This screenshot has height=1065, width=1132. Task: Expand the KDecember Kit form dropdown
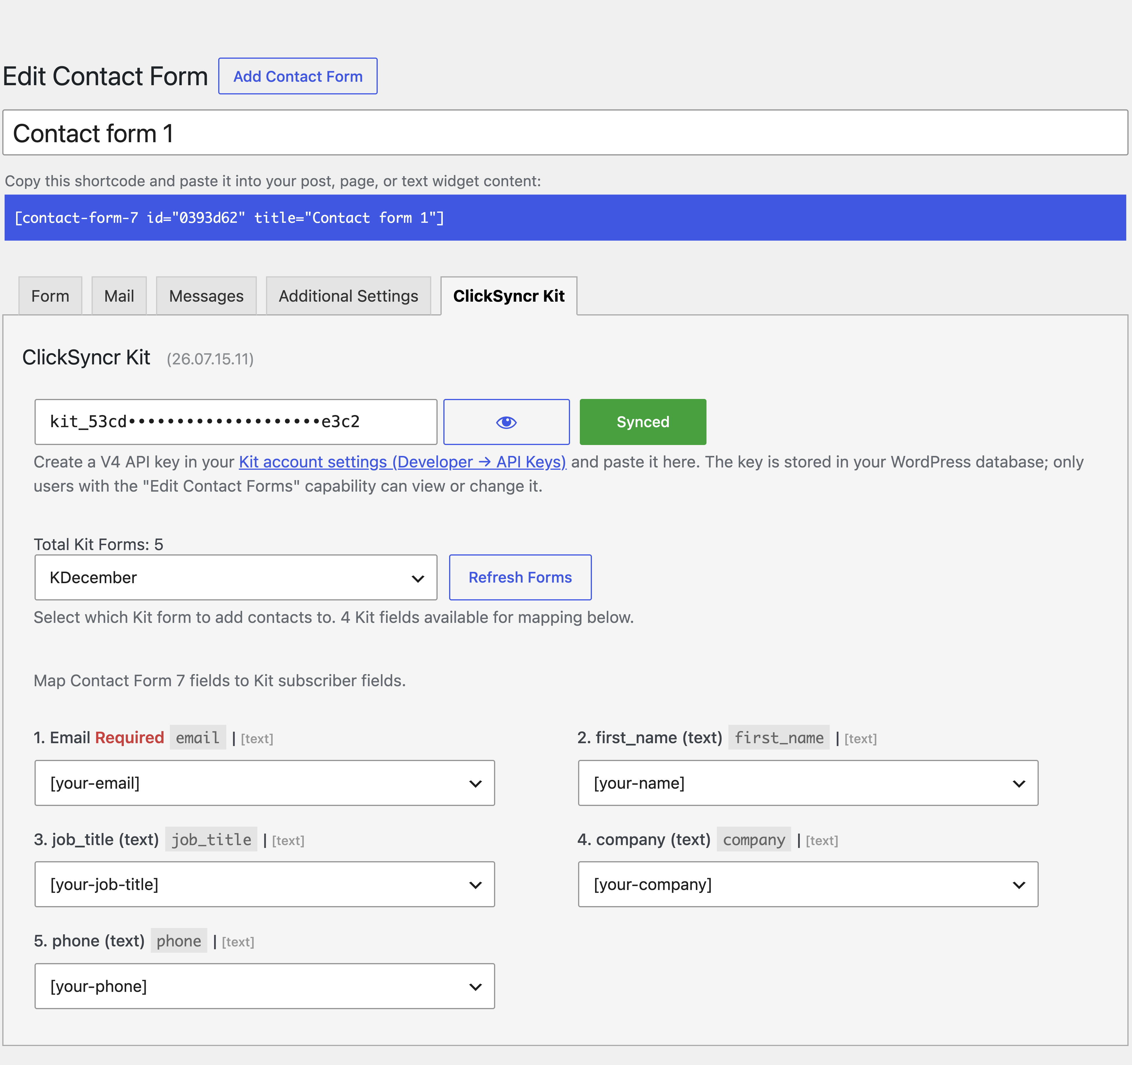[x=236, y=577]
